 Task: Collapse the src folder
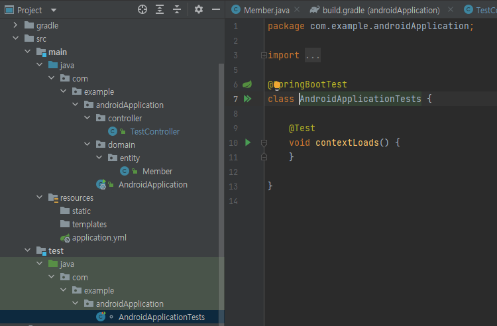(x=15, y=38)
